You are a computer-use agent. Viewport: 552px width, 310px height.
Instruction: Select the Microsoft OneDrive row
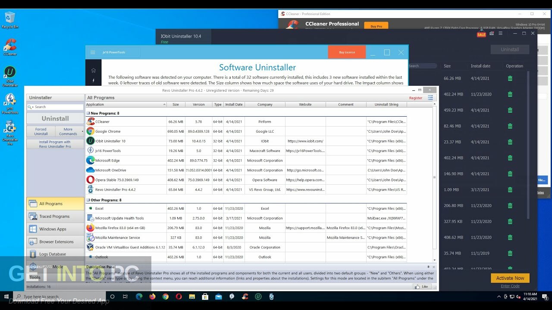pyautogui.click(x=246, y=170)
